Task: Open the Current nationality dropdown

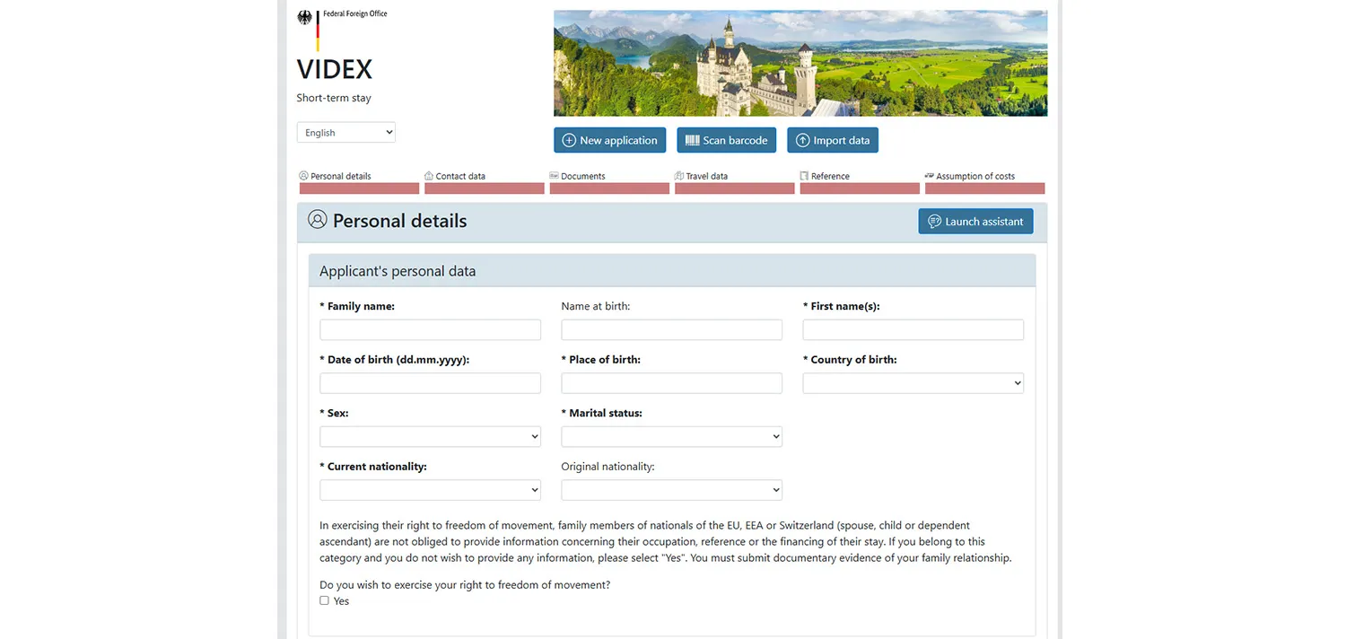Action: pyautogui.click(x=431, y=490)
